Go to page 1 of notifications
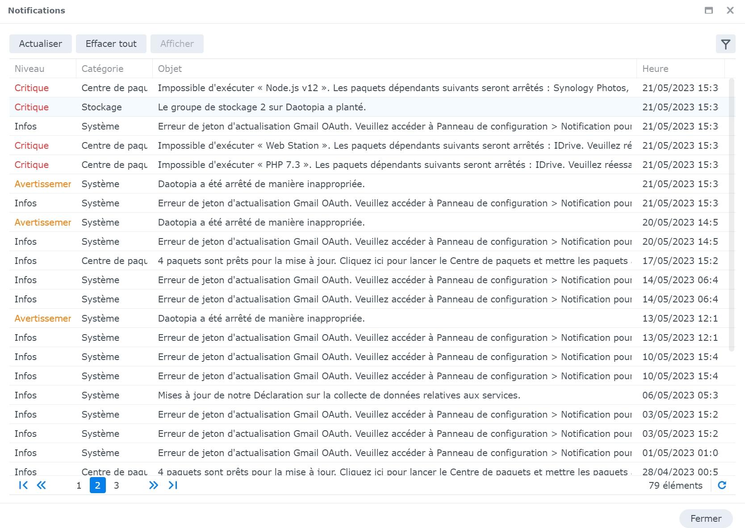 (x=79, y=485)
